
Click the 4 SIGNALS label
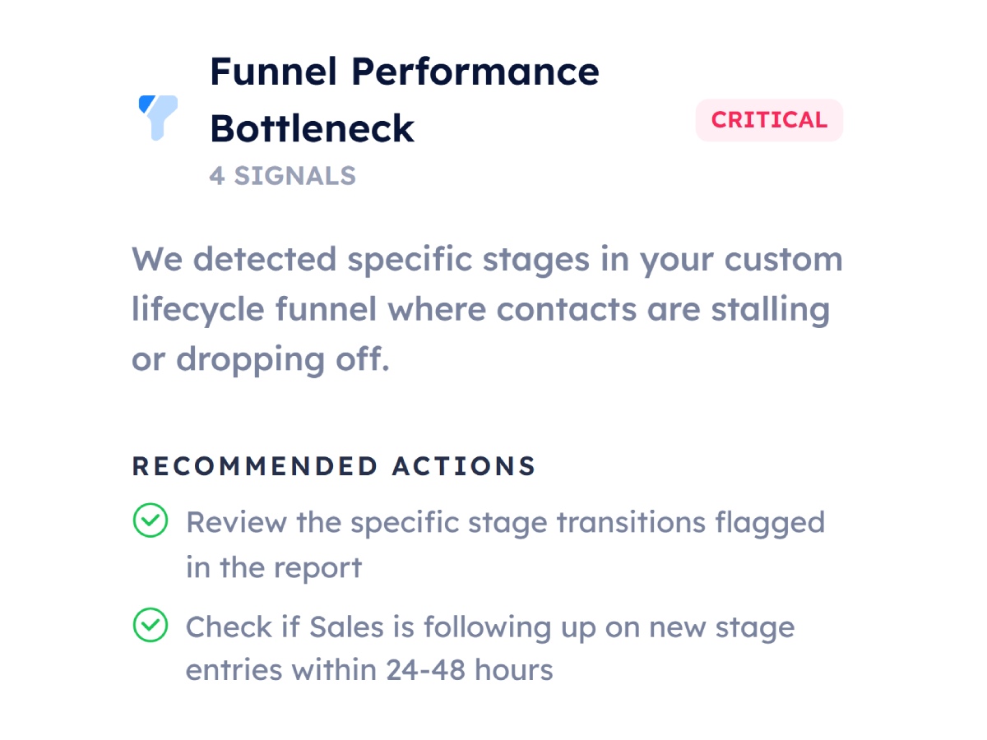(x=282, y=175)
